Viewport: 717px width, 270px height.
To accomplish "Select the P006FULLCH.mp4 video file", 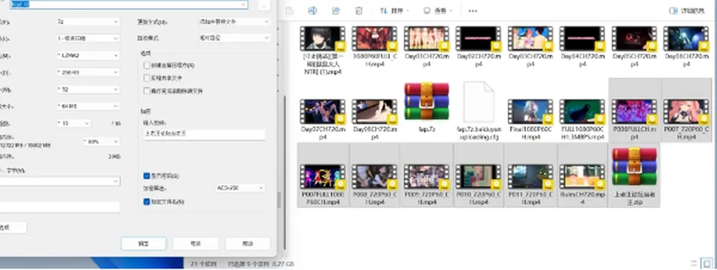I will click(634, 110).
